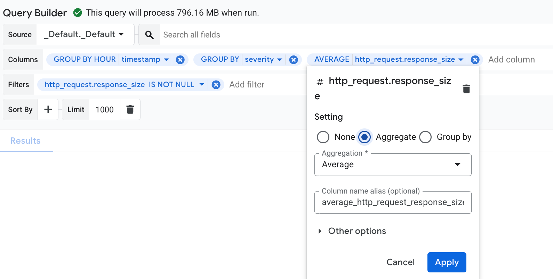Viewport: 553px width, 279px height.
Task: Switch to the Results tab
Action: coord(25,141)
